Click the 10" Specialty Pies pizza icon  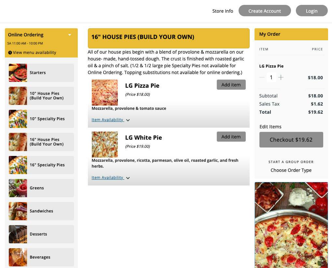click(18, 119)
